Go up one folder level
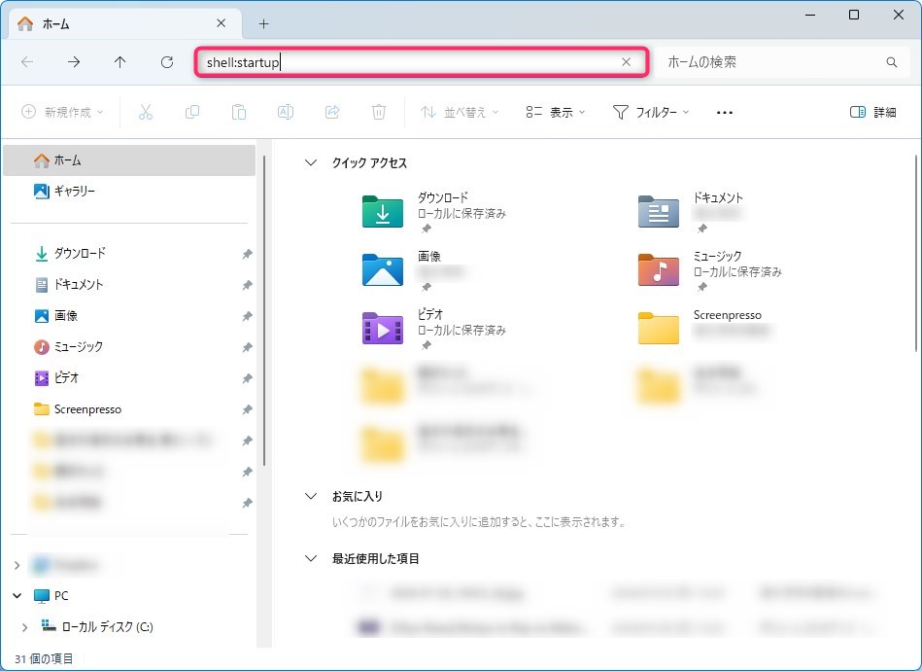Viewport: 922px width, 671px height. (120, 62)
